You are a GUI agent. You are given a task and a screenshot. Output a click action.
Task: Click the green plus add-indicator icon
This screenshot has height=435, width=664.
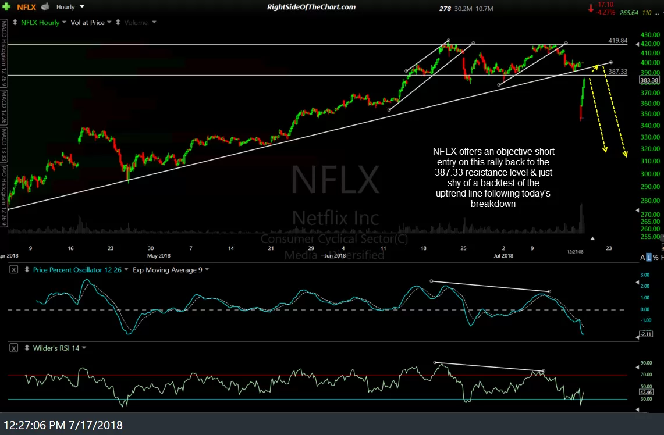click(x=6, y=7)
